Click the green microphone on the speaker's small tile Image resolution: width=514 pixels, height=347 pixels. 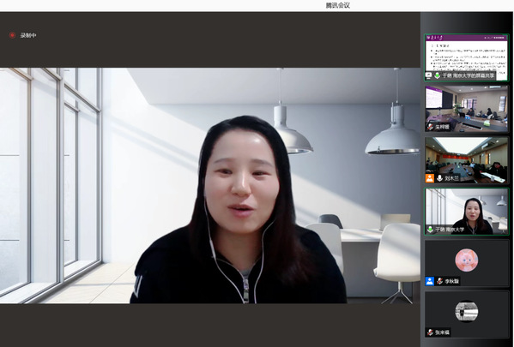click(430, 230)
